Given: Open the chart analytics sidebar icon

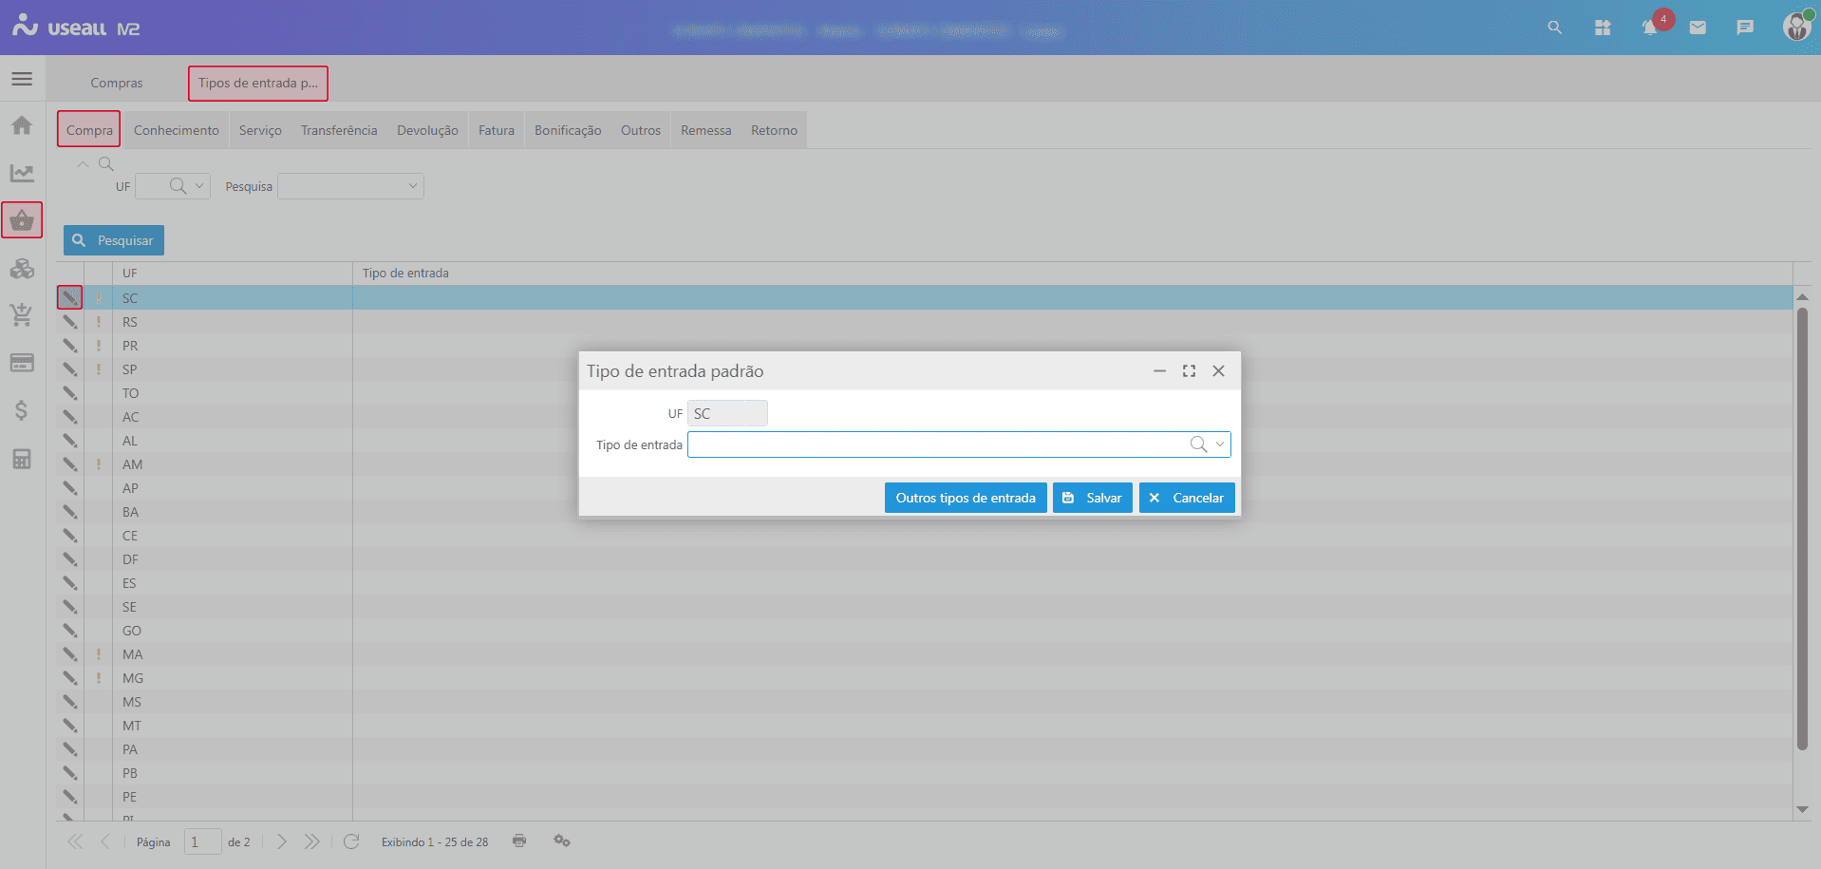Looking at the screenshot, I should pos(22,173).
